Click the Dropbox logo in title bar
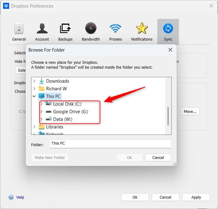Viewport: 218px width, 209px height. click(6, 6)
